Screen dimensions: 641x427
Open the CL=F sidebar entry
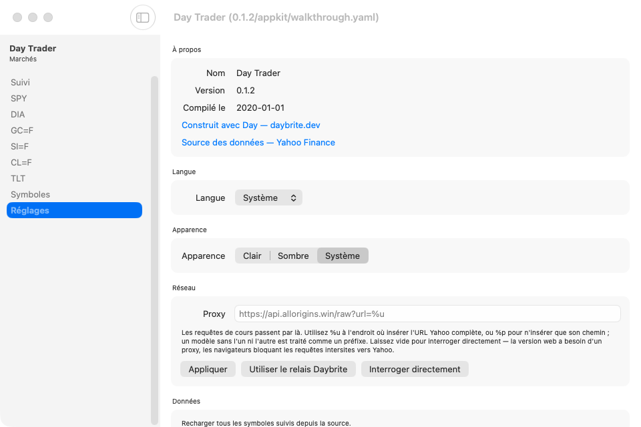(x=74, y=162)
